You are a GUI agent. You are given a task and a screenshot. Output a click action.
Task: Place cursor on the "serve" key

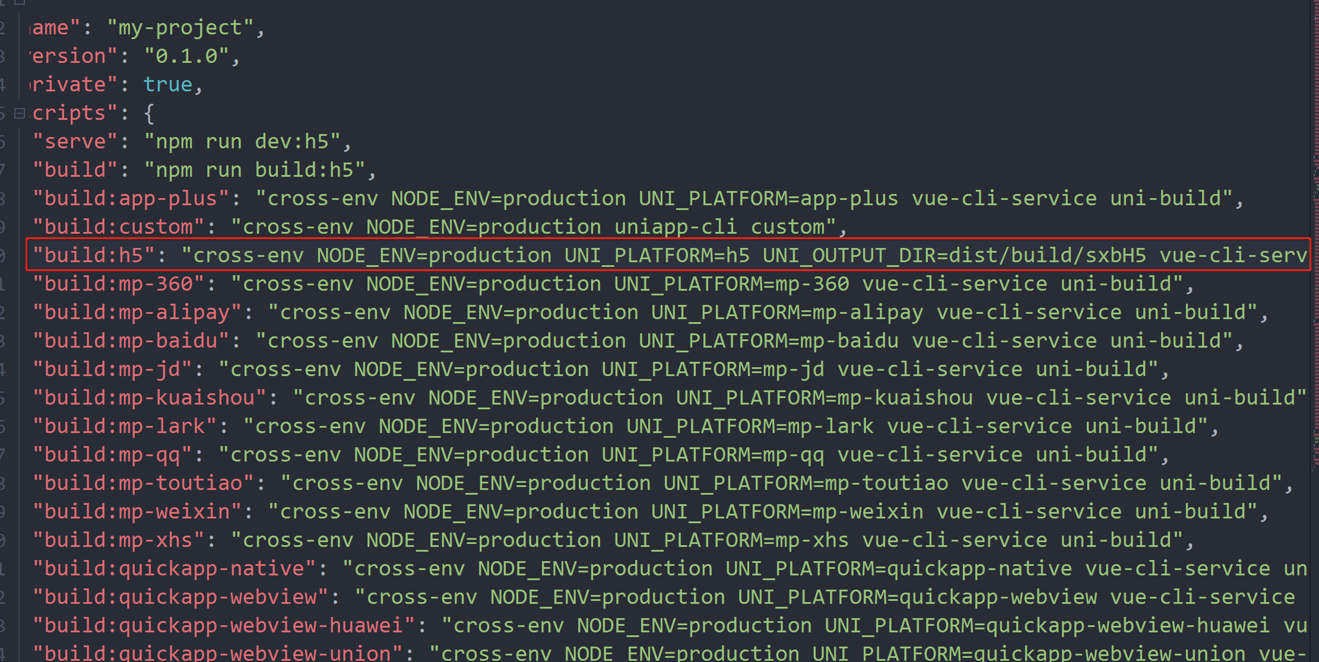point(75,142)
